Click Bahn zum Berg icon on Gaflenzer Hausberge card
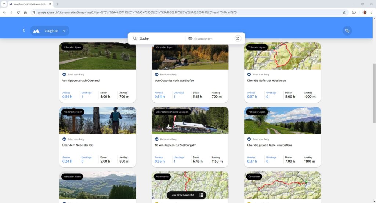Viewport: 376px width, 203px height. [249, 74]
